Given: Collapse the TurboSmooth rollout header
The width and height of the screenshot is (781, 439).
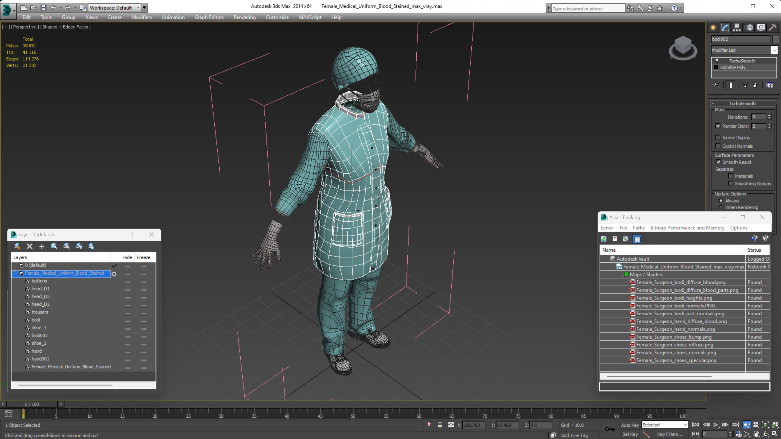Looking at the screenshot, I should point(742,104).
